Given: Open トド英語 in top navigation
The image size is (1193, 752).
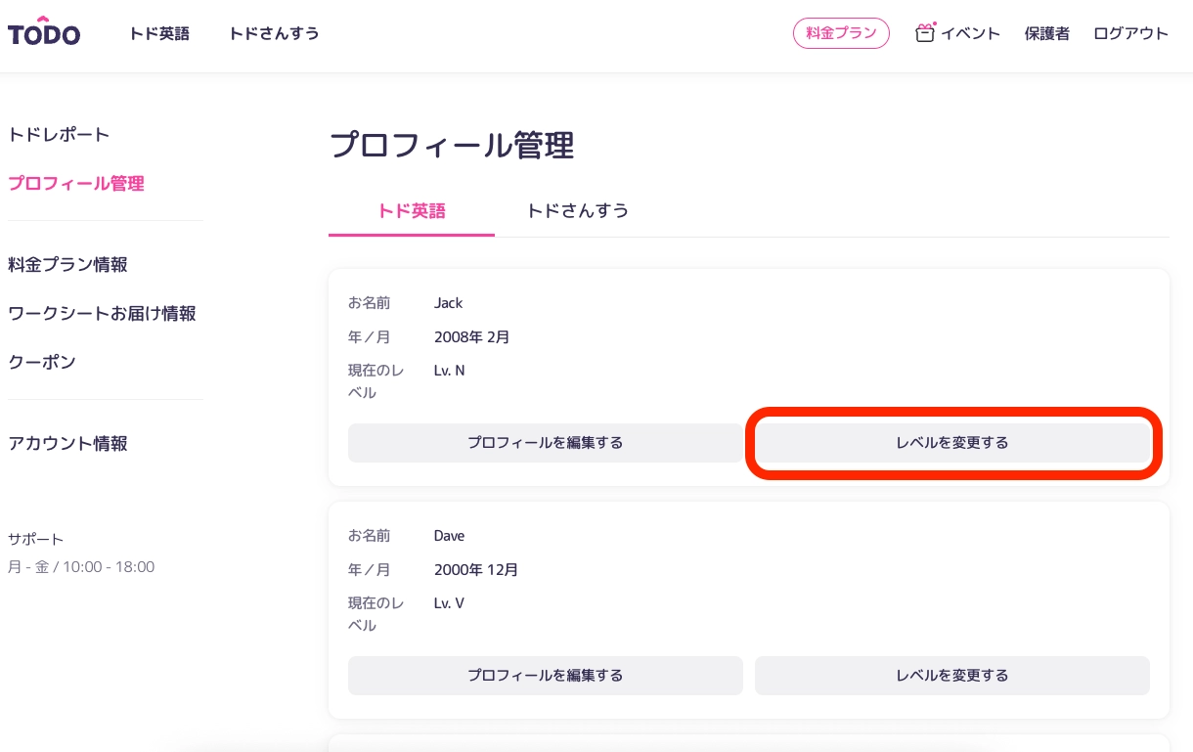Looking at the screenshot, I should pos(159,33).
